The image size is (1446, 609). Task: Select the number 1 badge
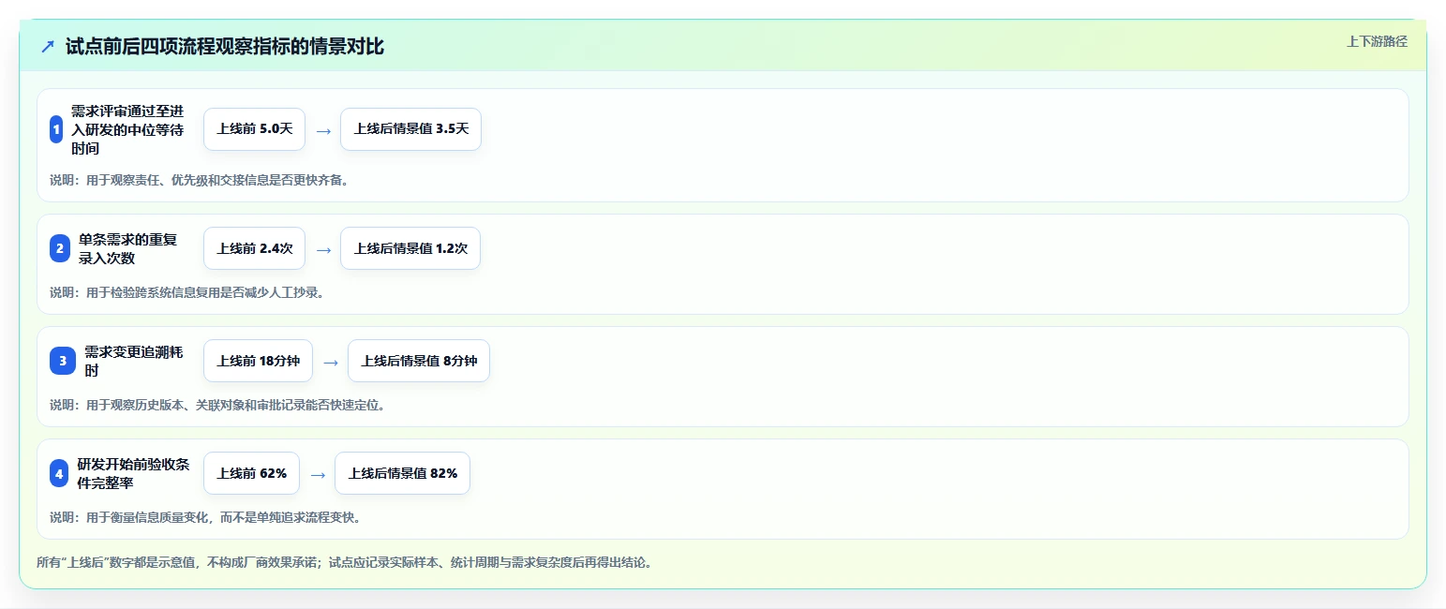(x=56, y=129)
